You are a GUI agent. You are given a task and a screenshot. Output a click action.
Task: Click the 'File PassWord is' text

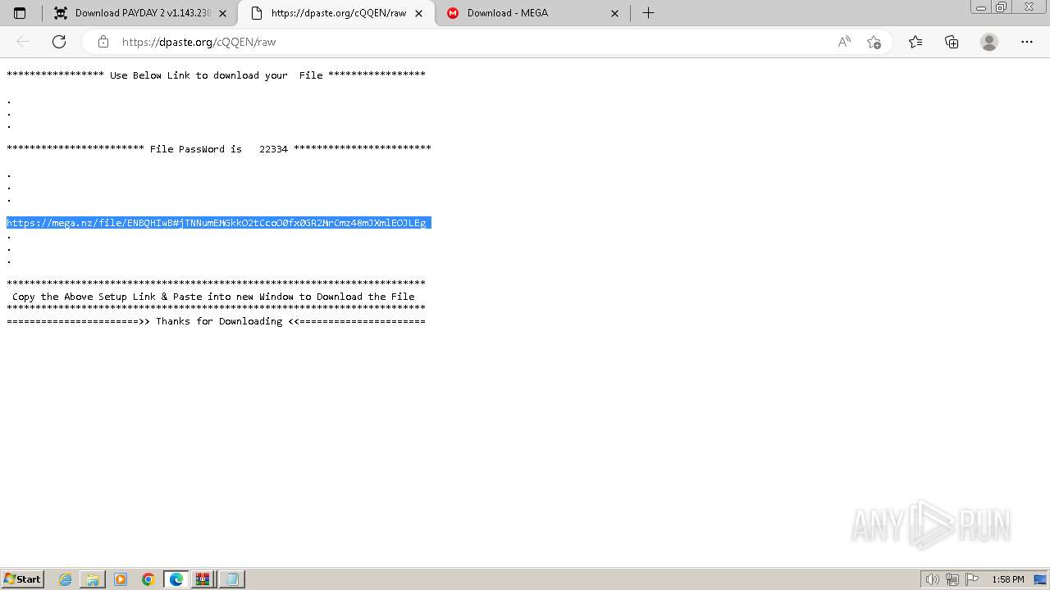195,149
